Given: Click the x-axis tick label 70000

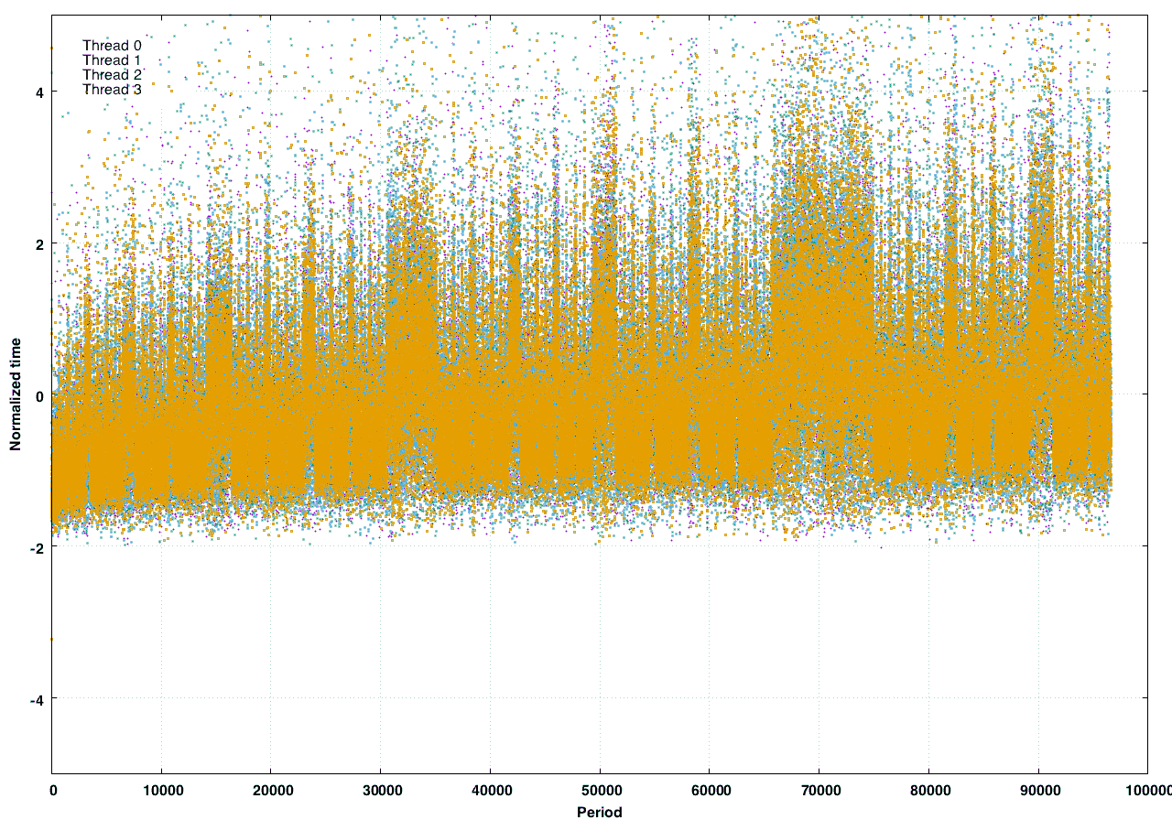Looking at the screenshot, I should tap(819, 789).
